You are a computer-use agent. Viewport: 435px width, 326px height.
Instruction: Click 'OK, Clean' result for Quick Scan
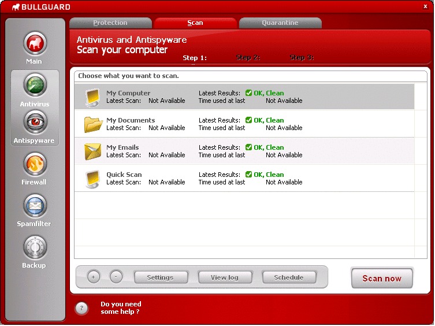(x=269, y=175)
